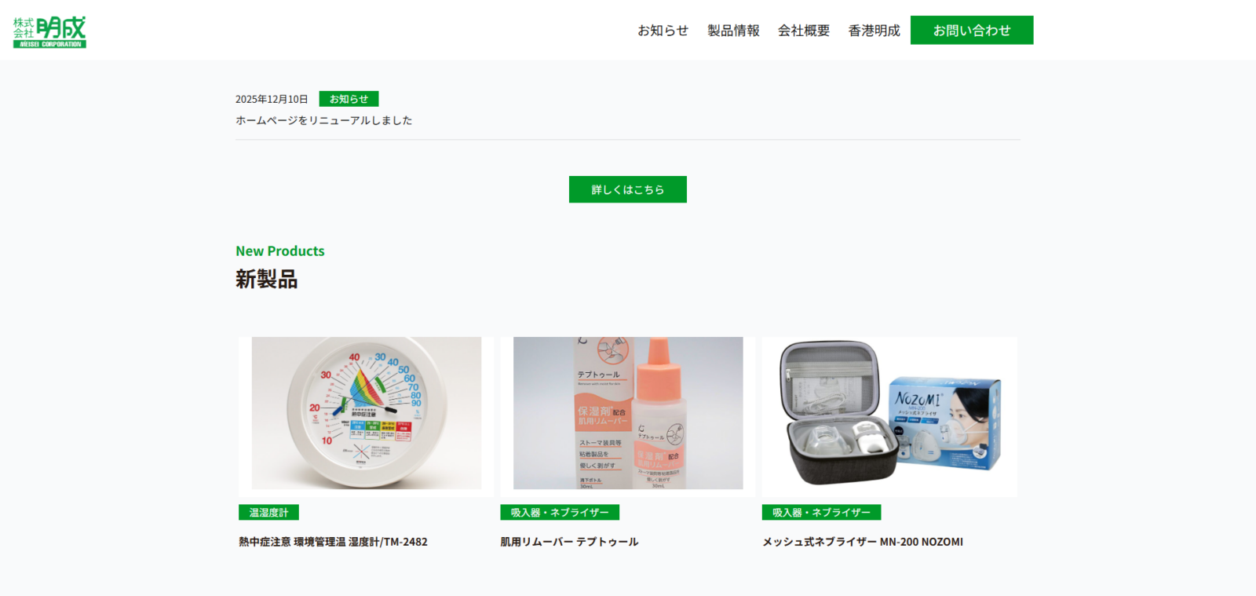Click the 詳しくはこちら button
This screenshot has width=1256, height=596.
click(x=628, y=189)
